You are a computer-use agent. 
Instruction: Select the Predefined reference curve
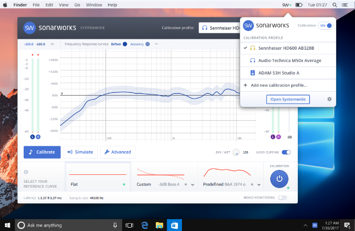(230, 177)
